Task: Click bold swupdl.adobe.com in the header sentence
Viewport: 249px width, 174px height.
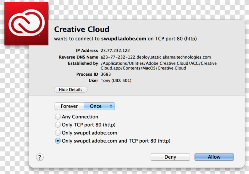Action: click(x=124, y=39)
